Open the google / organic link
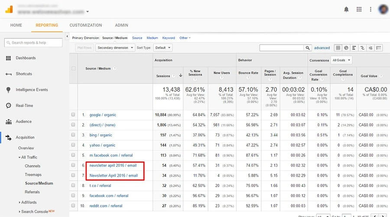 click(103, 115)
